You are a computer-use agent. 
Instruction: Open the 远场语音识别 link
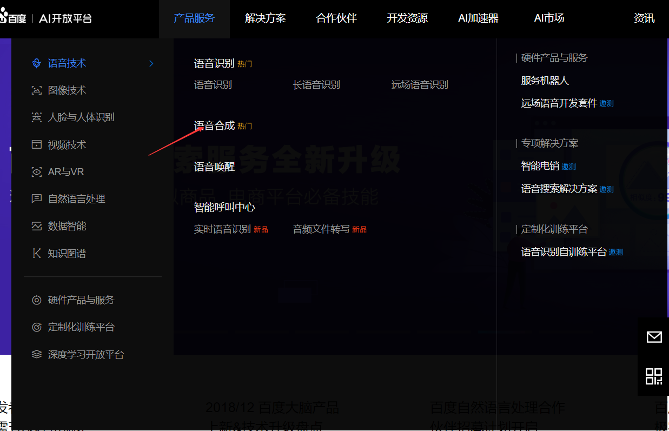click(420, 85)
